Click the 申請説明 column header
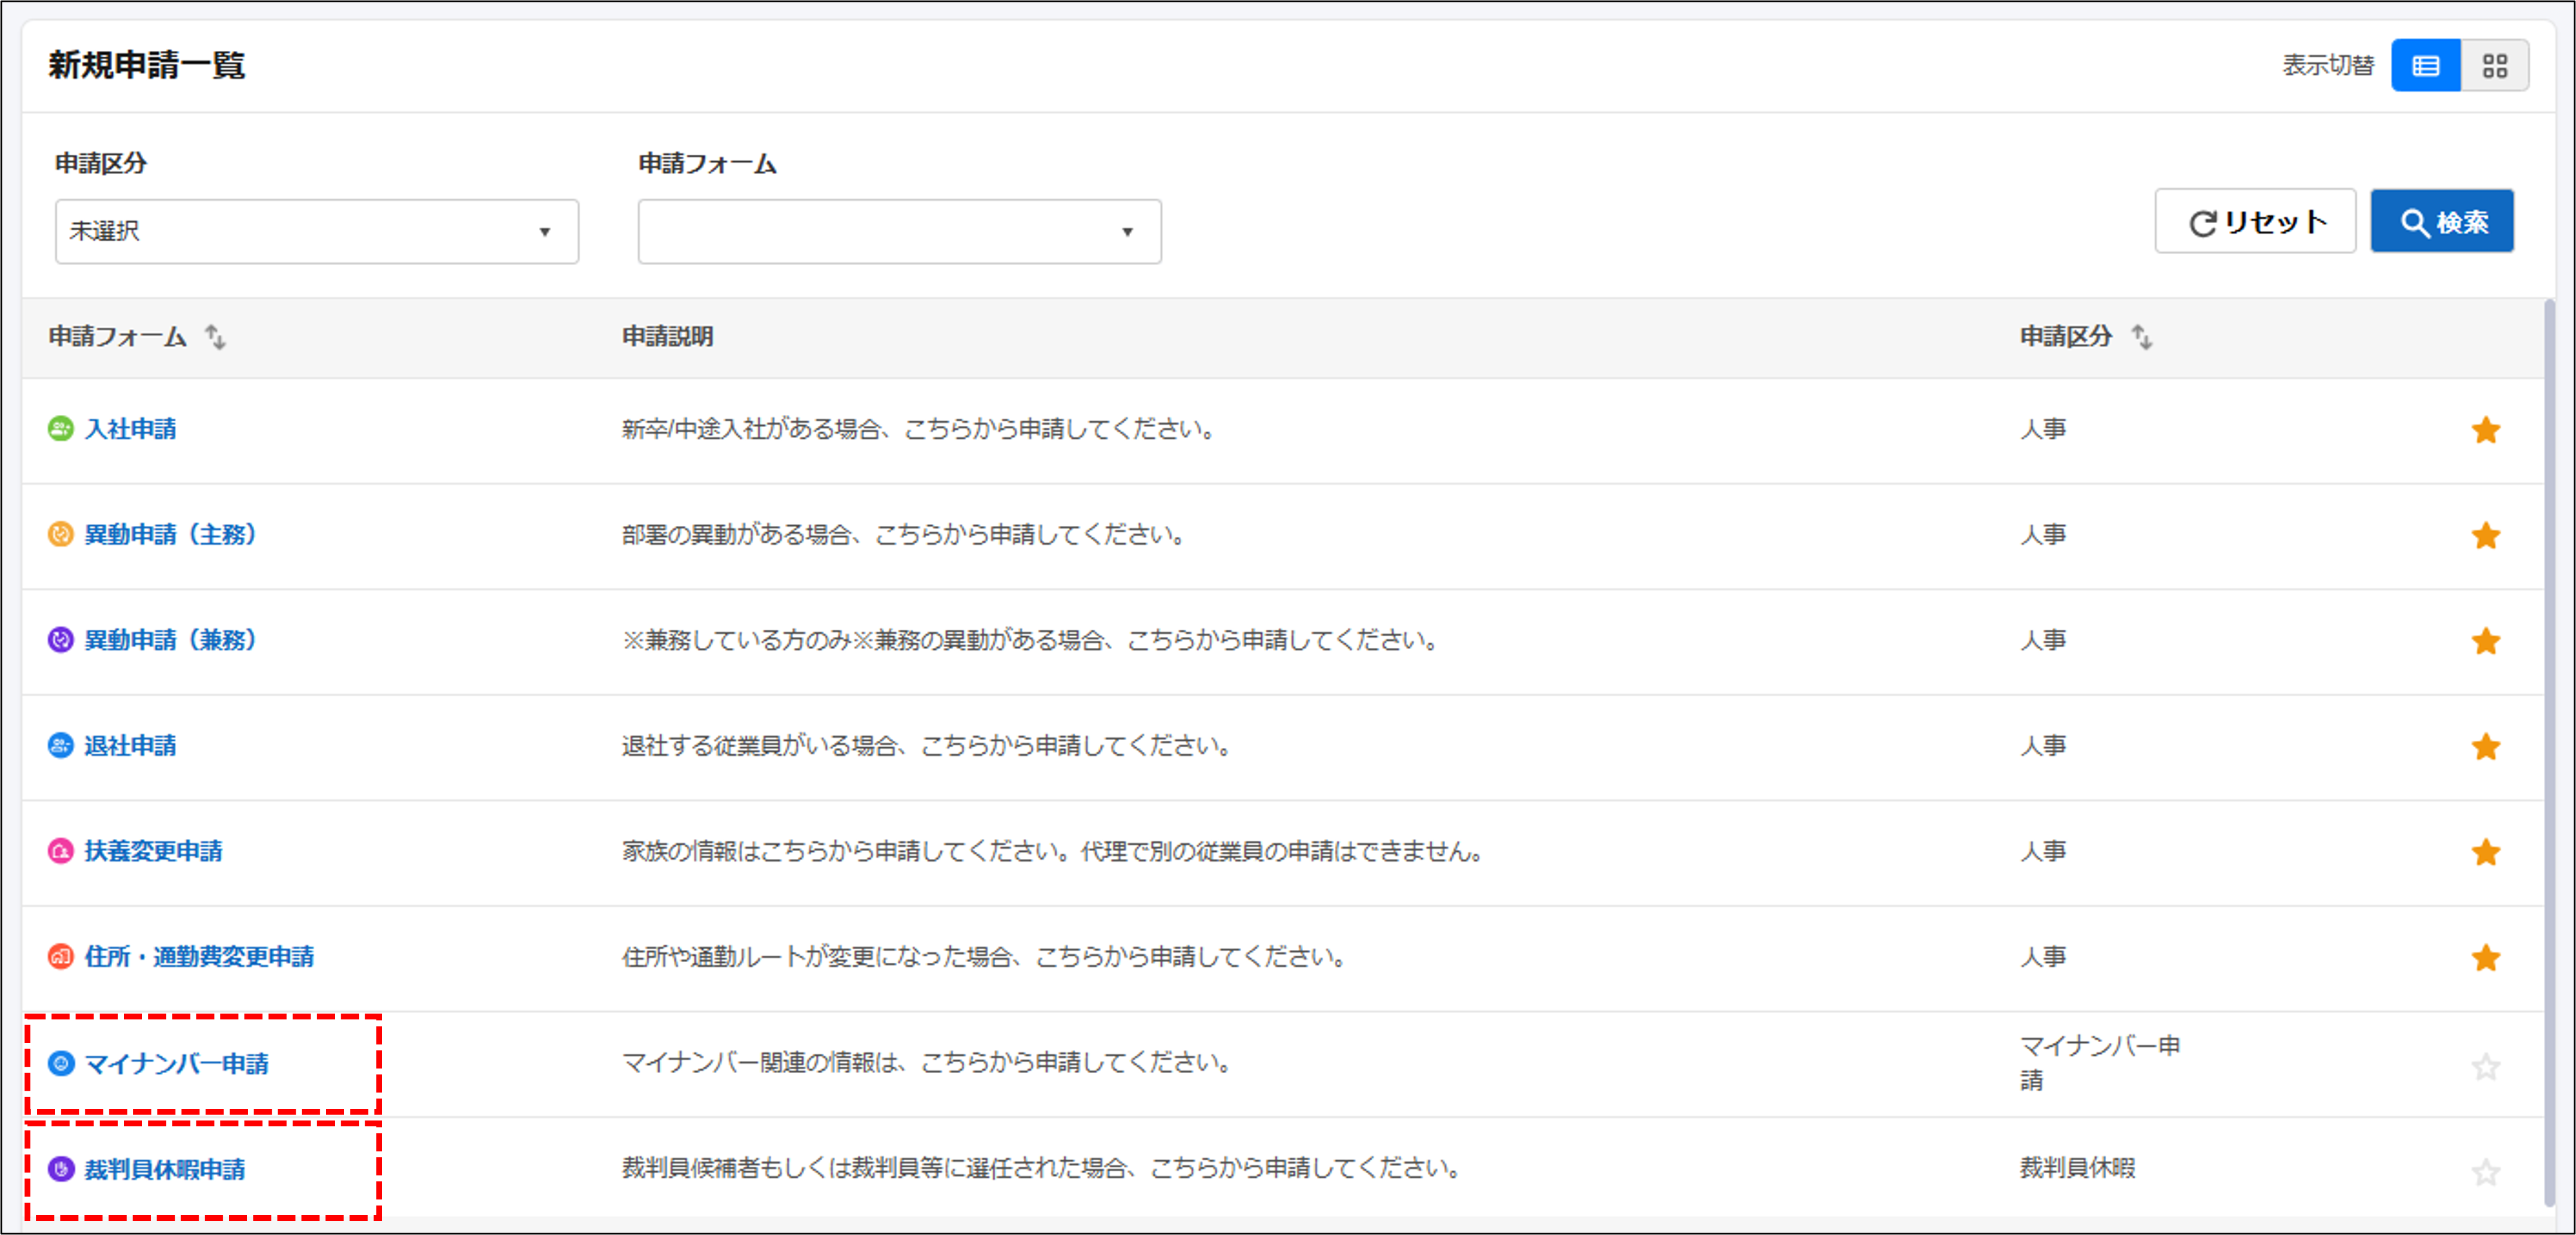This screenshot has width=2576, height=1235. pos(667,337)
